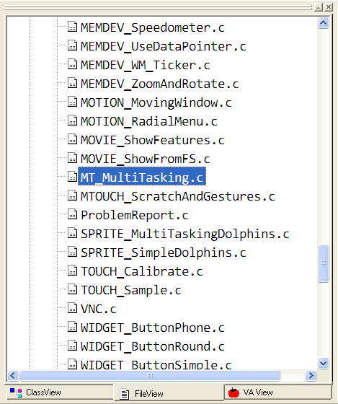Select SPRITE_SimpleDolphins.c file name
Image resolution: width=338 pixels, height=404 pixels.
(163, 253)
